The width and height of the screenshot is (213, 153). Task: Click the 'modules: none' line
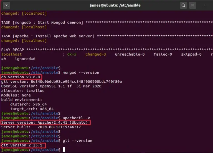16,95
